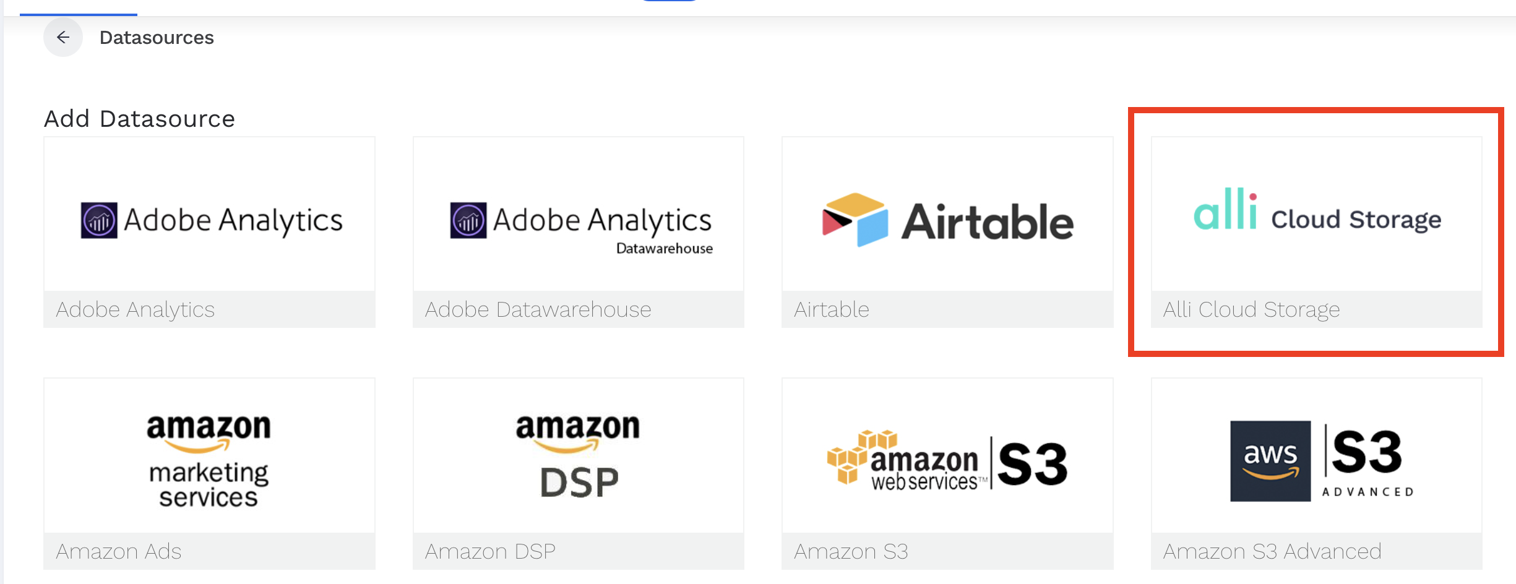
Task: Click the Amazon S3 Advanced name label
Action: [1273, 551]
